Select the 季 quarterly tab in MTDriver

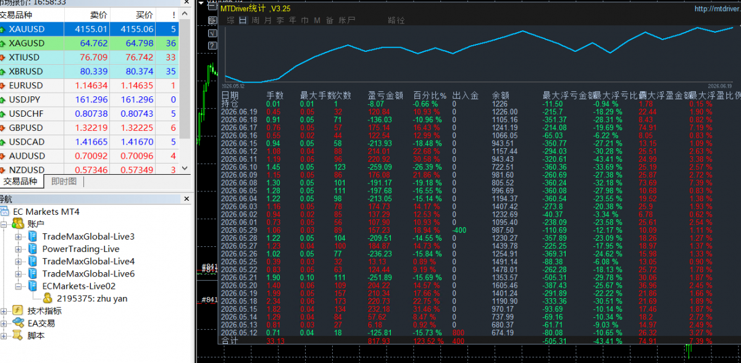point(280,20)
